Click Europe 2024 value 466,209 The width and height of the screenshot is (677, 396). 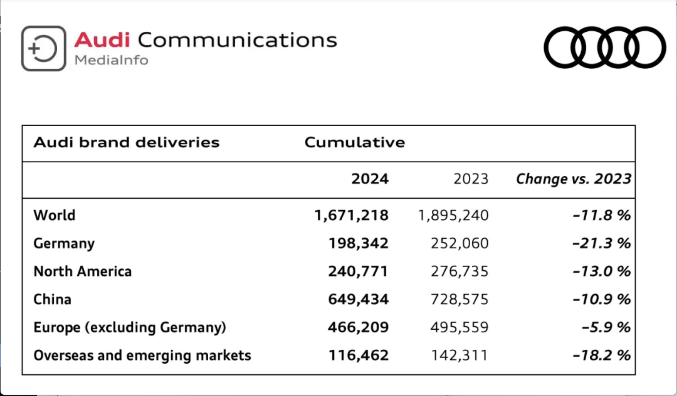click(x=358, y=327)
